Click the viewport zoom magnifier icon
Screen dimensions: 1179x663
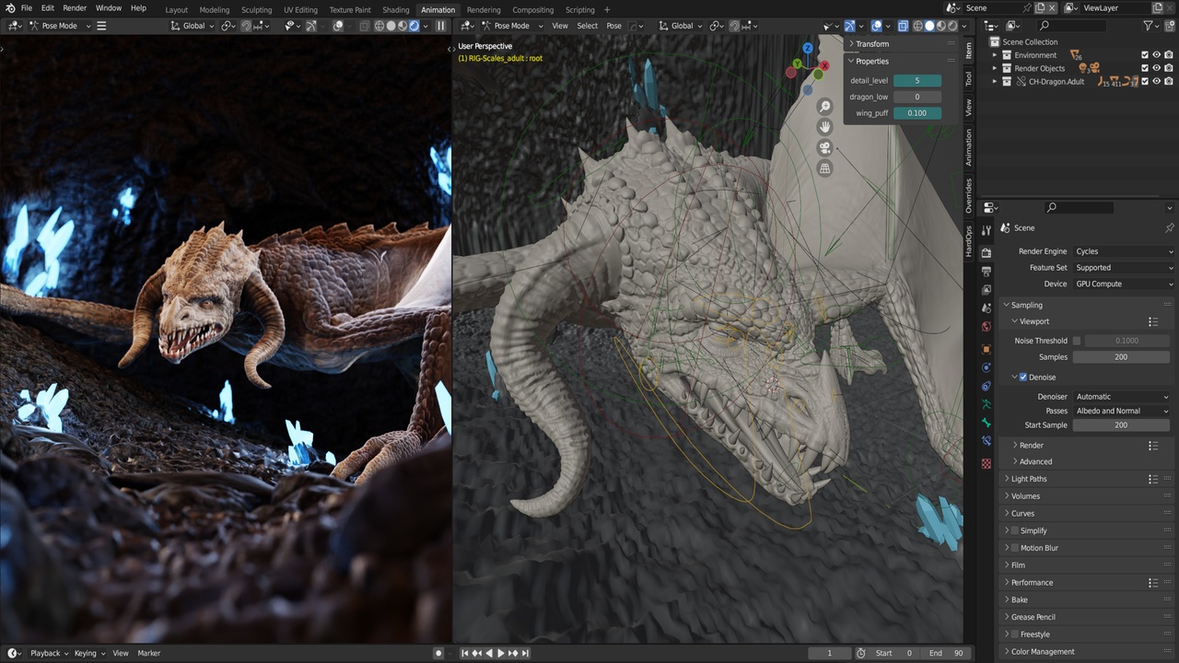[824, 106]
